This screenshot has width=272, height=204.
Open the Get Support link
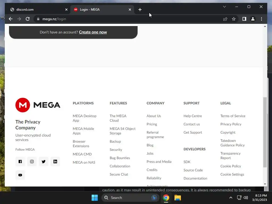tap(193, 132)
